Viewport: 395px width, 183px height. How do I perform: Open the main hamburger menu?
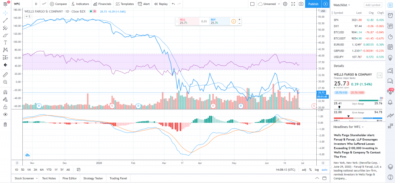5,4
